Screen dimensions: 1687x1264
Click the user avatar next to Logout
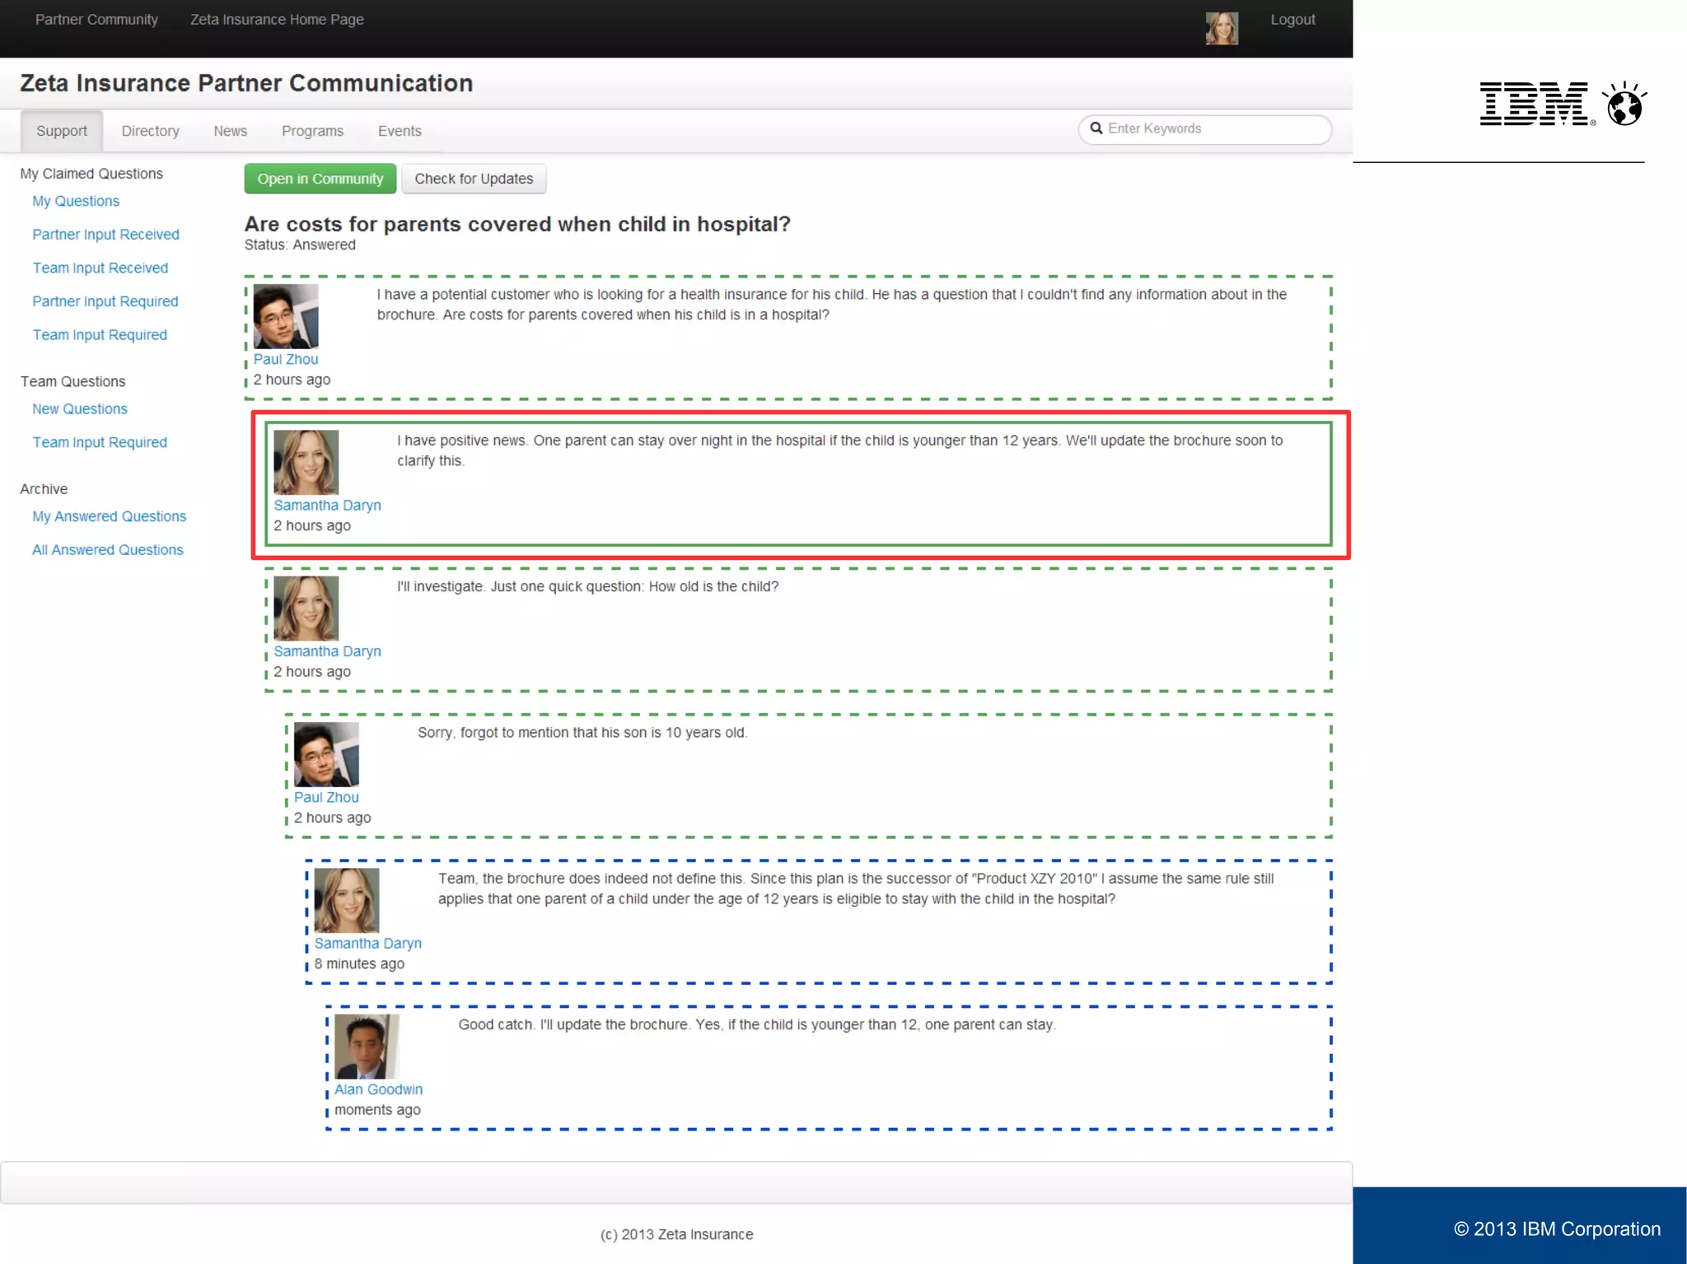pos(1221,28)
